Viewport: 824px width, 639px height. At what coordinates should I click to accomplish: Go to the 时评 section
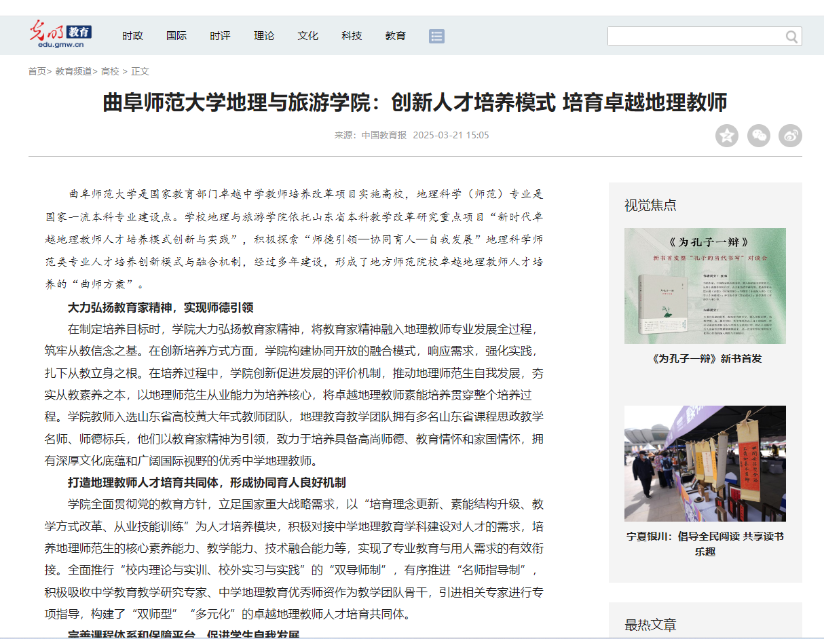click(x=220, y=36)
